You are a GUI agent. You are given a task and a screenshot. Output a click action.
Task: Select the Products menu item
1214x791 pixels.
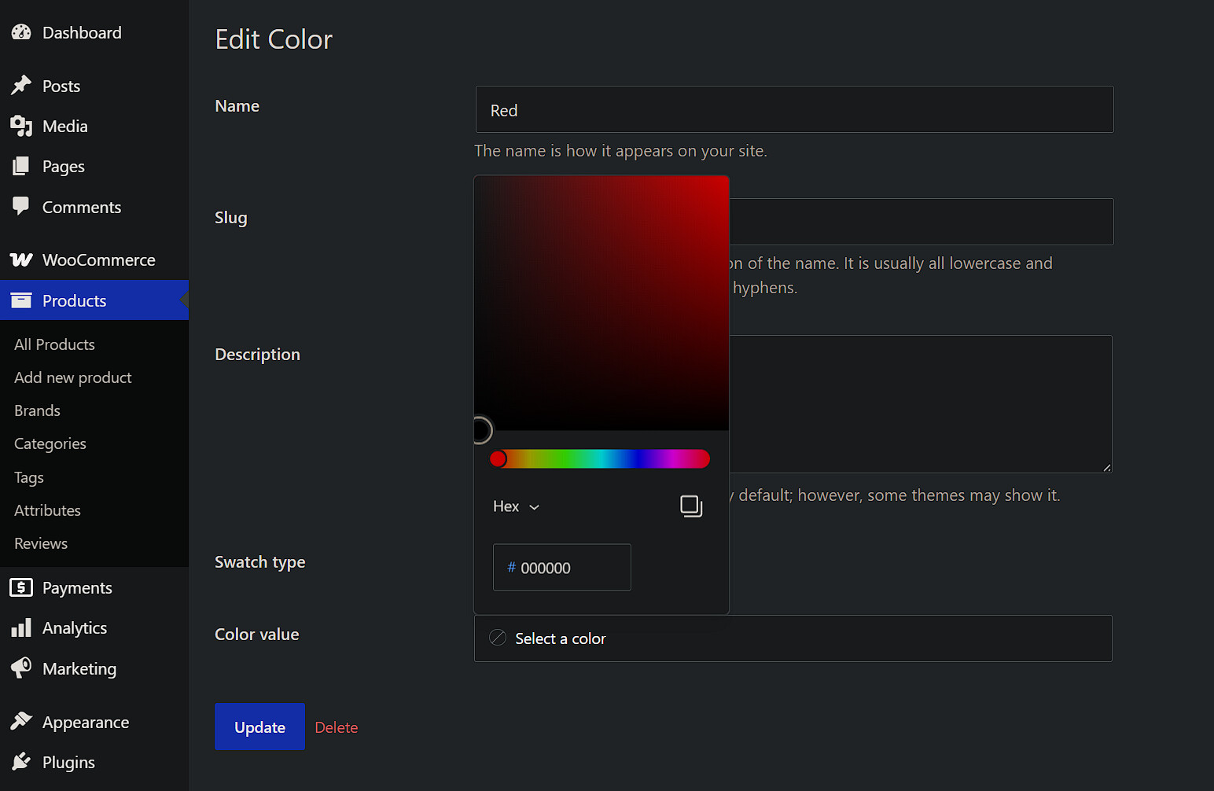(94, 300)
